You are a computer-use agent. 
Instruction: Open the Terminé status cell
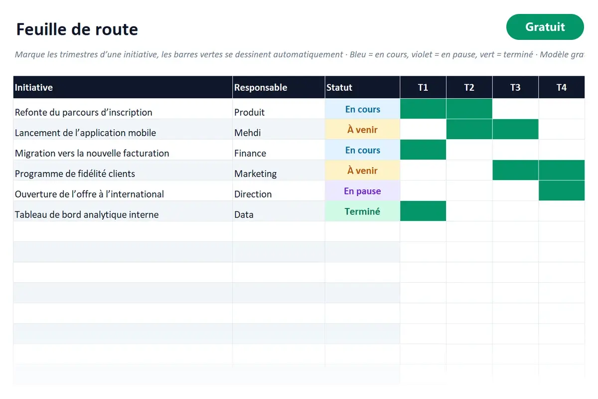[362, 211]
